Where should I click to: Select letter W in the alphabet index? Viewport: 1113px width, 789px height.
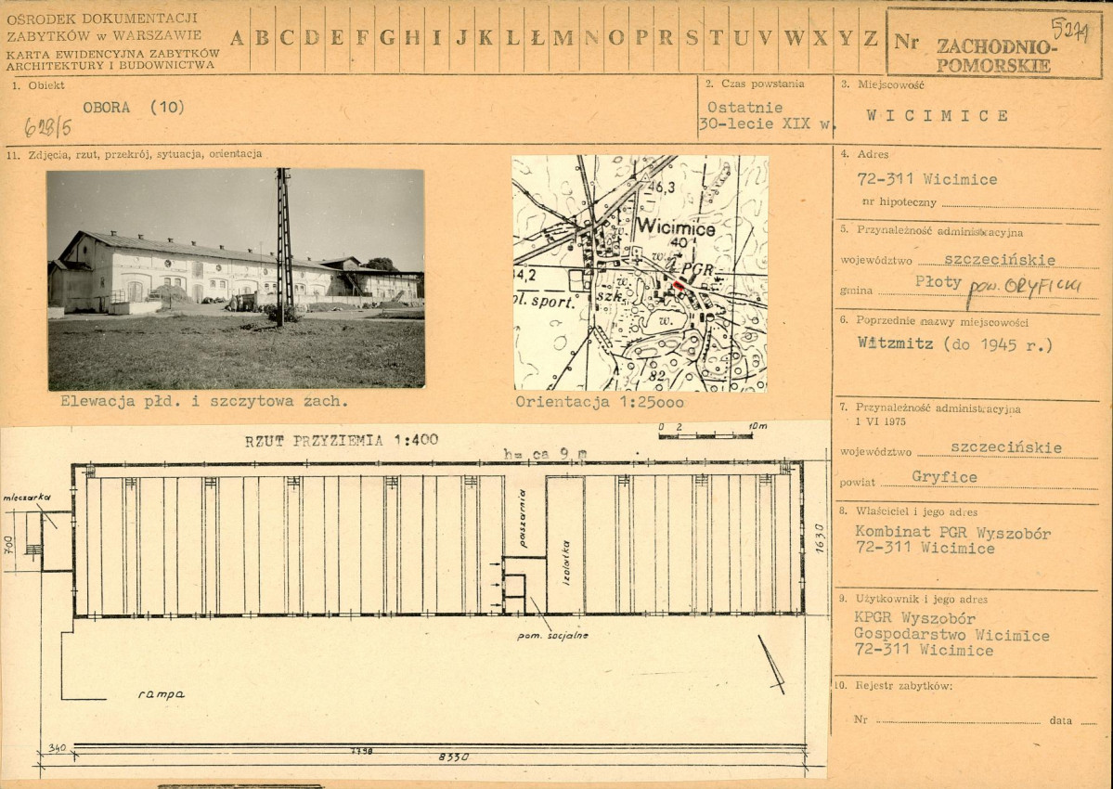[x=795, y=38]
